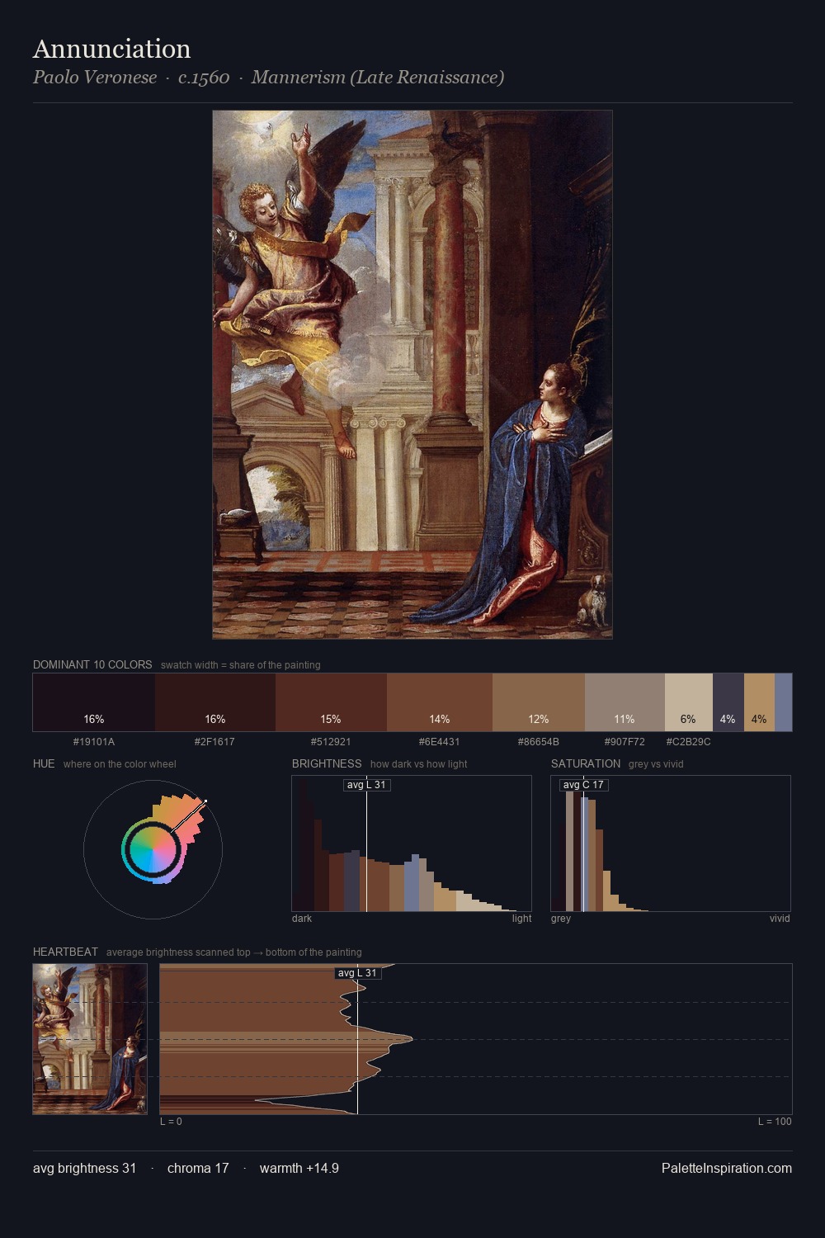The height and width of the screenshot is (1238, 825).
Task: Open the Annunciation painting image
Action: 412,375
